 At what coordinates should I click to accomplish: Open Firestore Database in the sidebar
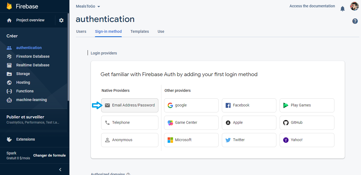click(x=33, y=56)
